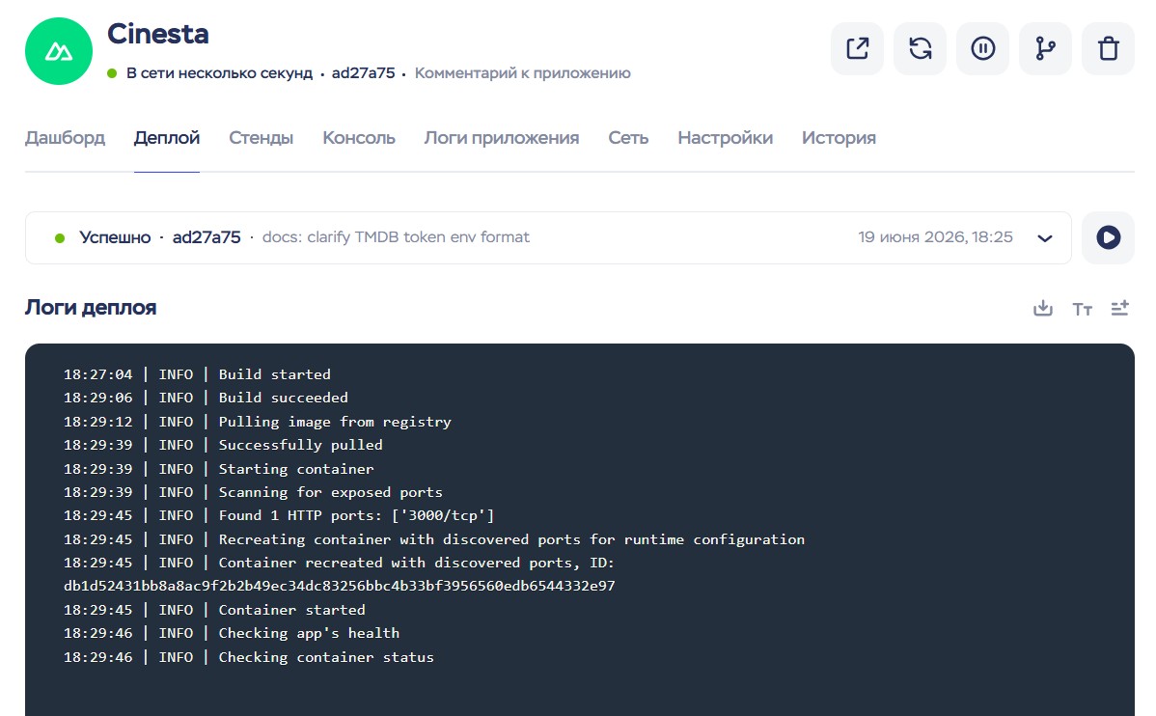Delete the app with the trash icon
This screenshot has width=1156, height=716.
click(x=1108, y=48)
